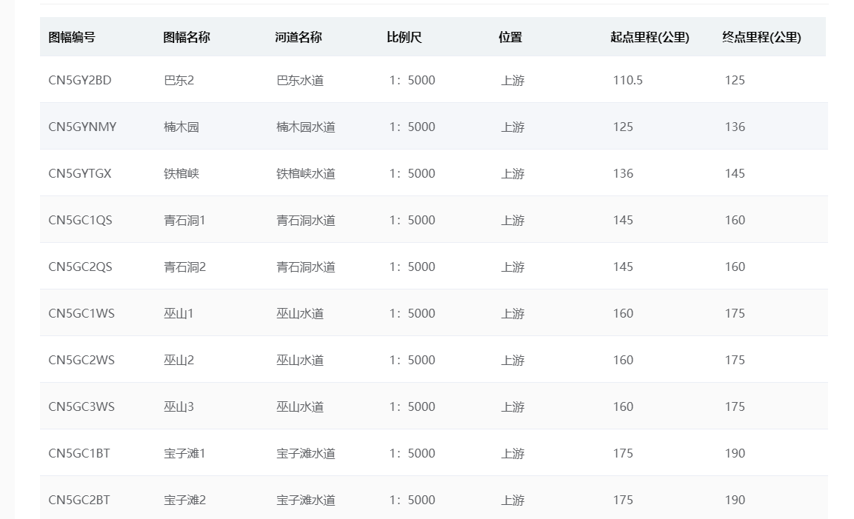Click end mileage 125 in 巴东2 row
The width and height of the screenshot is (854, 519).
click(x=735, y=80)
